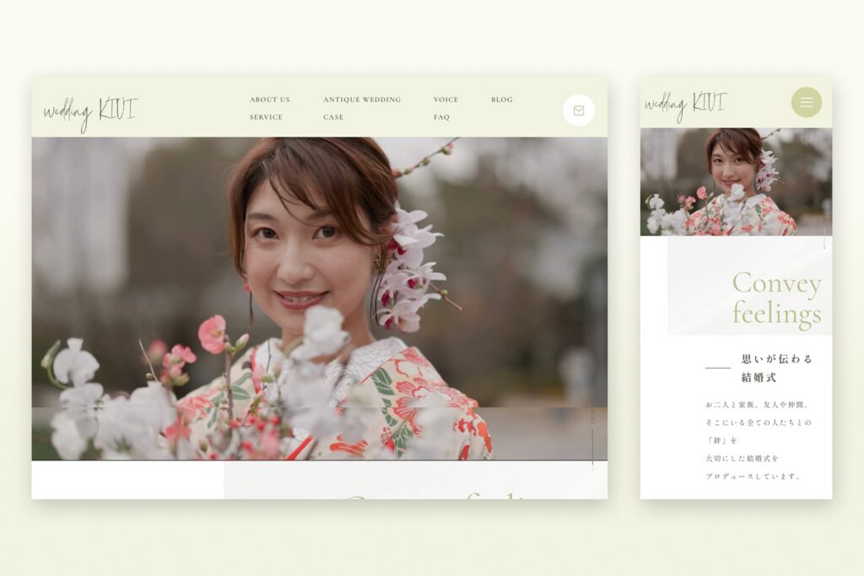Navigate to the SERVICE page
864x576 pixels.
click(x=266, y=117)
